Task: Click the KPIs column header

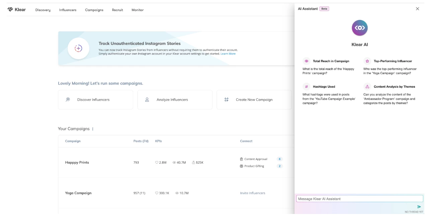Action: point(158,141)
